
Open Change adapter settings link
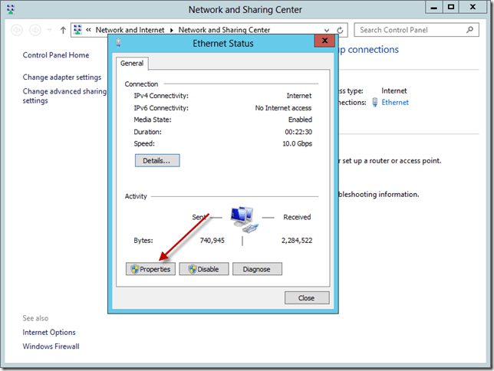[62, 77]
